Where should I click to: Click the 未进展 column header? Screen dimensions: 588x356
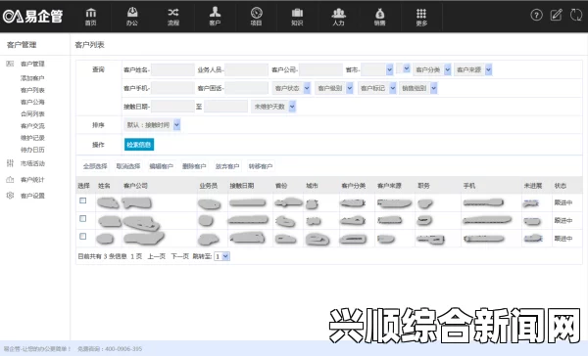point(533,186)
